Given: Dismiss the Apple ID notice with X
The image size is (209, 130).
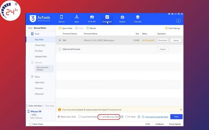Looking at the screenshot, I should [181, 109].
